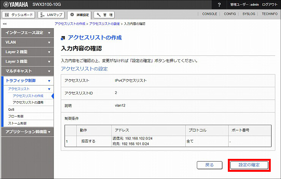Expand the Layer 3 機能 menu
The height and width of the screenshot is (179, 281).
[27, 61]
